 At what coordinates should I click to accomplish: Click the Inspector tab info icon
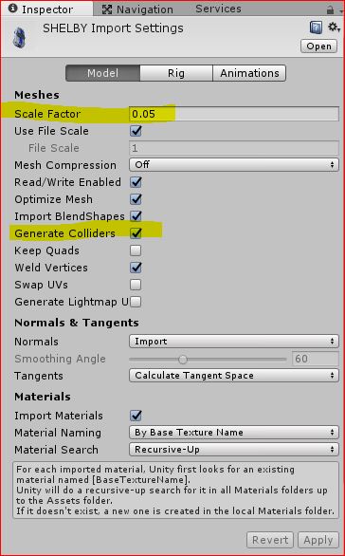point(12,9)
